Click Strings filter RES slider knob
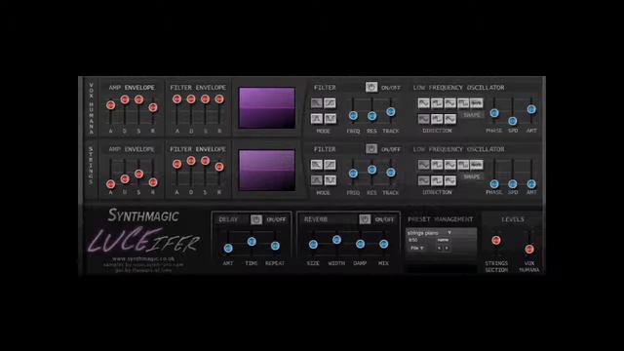The height and width of the screenshot is (351, 624). (371, 170)
